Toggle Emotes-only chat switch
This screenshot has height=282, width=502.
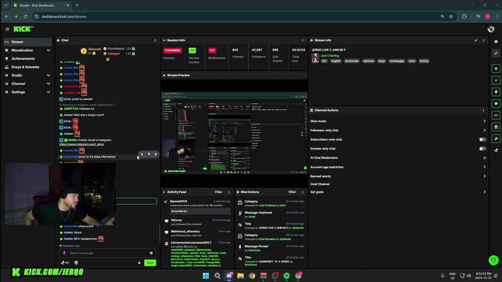coord(482,148)
